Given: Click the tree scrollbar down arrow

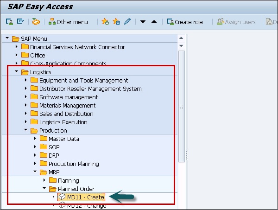Looking at the screenshot, I should pos(181,46).
